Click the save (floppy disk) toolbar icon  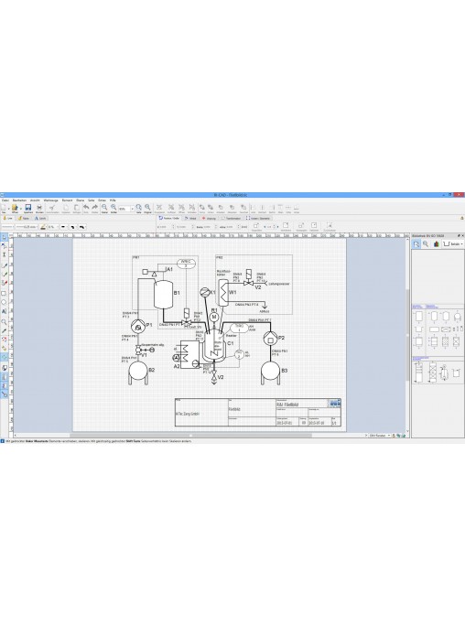point(28,208)
